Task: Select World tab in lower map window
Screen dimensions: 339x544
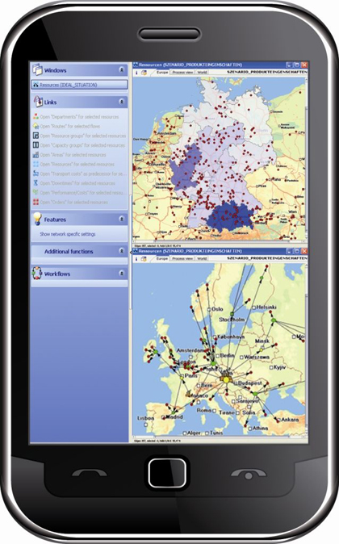Action: tap(202, 258)
